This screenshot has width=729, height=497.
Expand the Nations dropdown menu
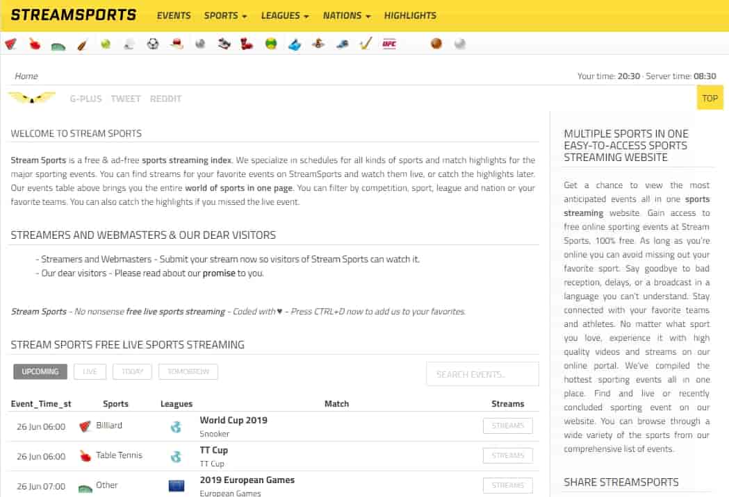tap(347, 15)
